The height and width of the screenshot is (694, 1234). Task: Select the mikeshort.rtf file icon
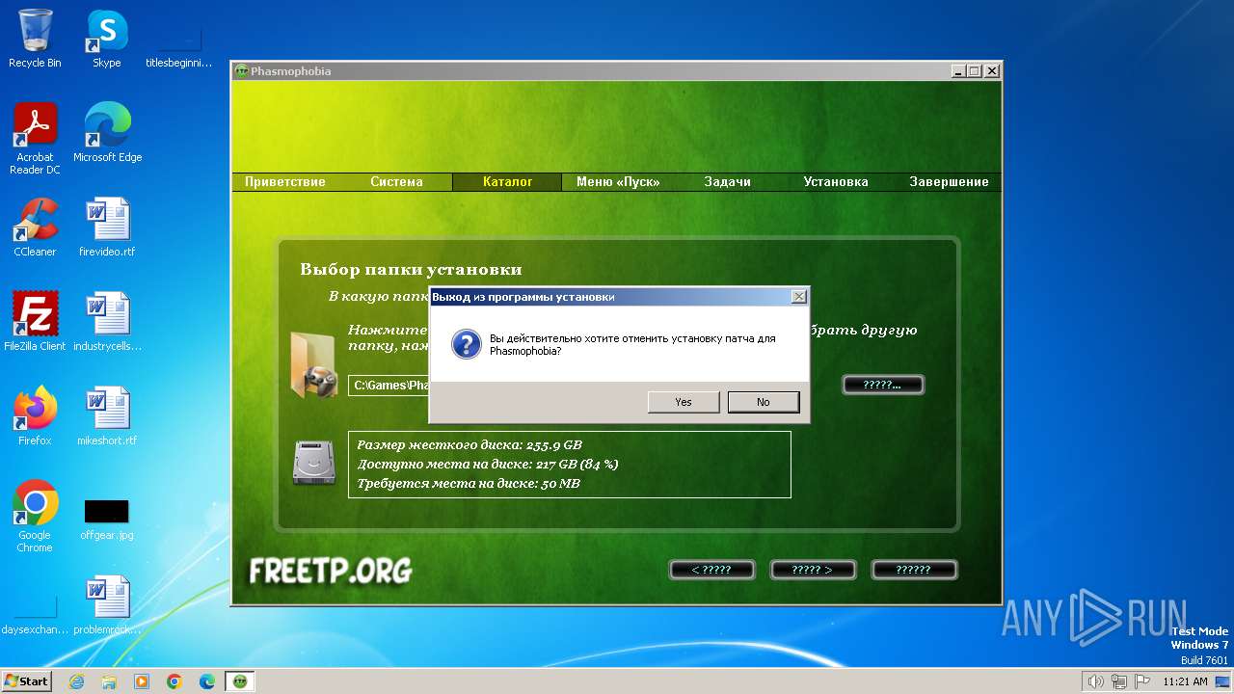[107, 416]
